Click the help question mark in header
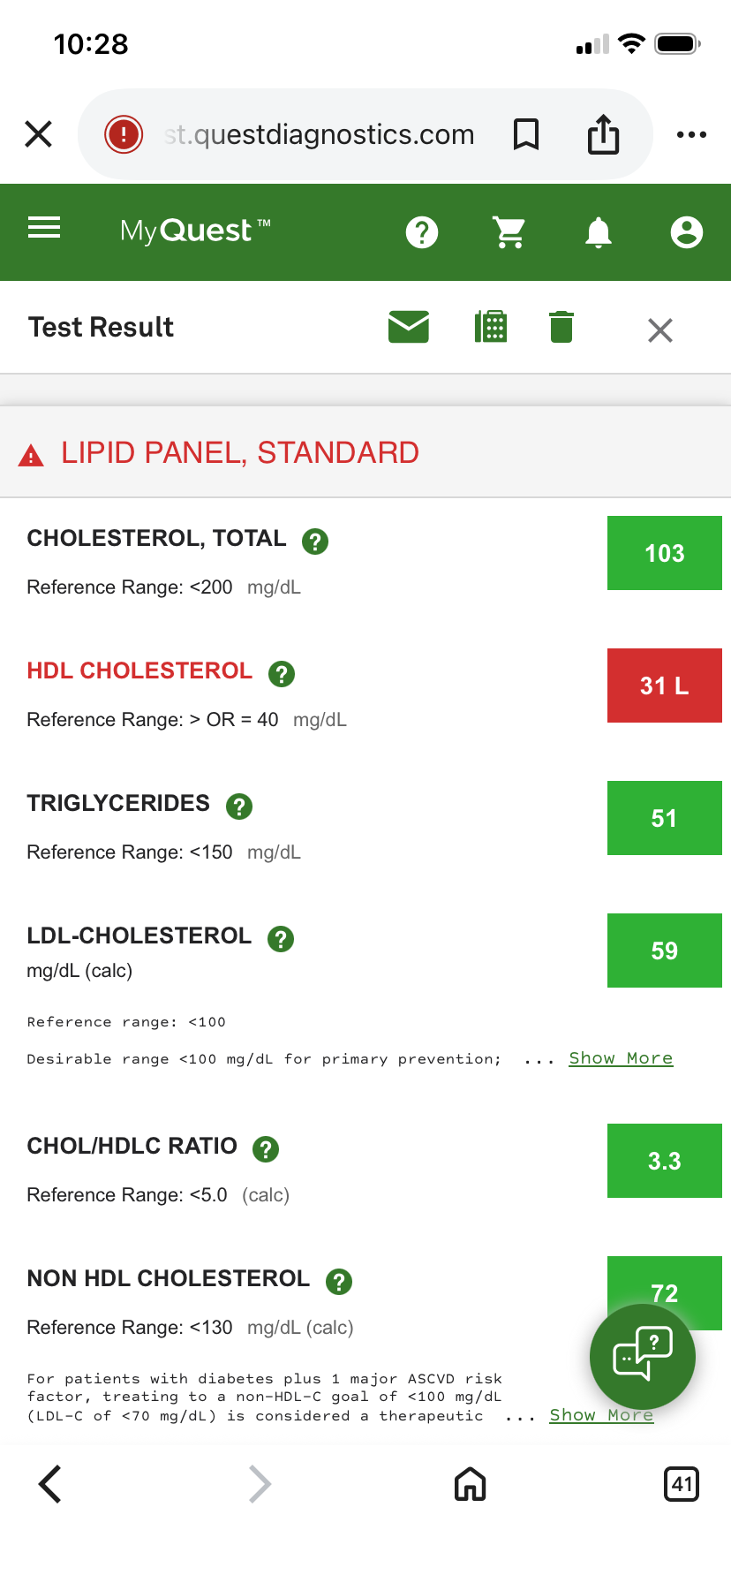 click(x=422, y=232)
